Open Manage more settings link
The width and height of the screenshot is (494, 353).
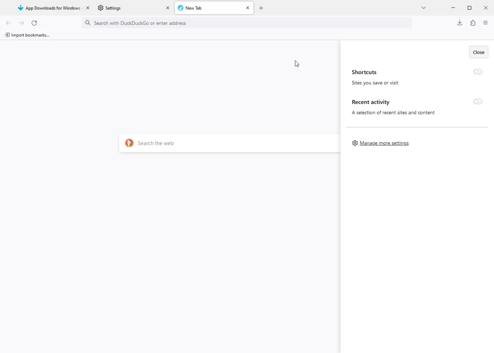pos(384,143)
